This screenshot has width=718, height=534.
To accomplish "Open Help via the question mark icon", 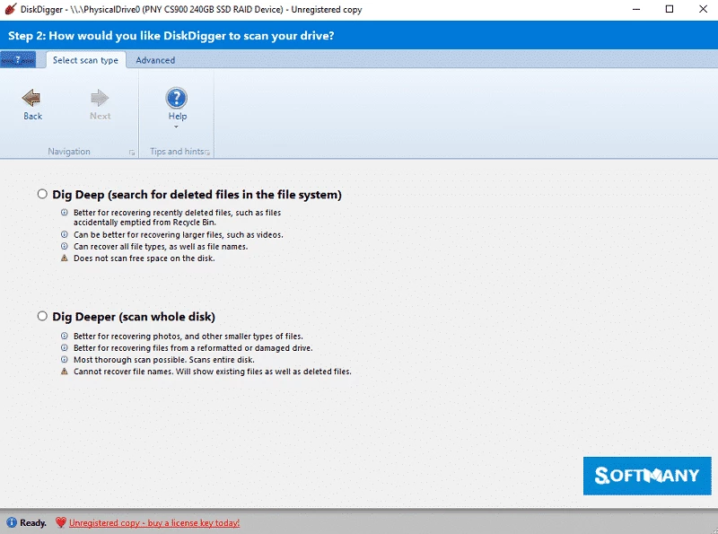I will coord(177,97).
